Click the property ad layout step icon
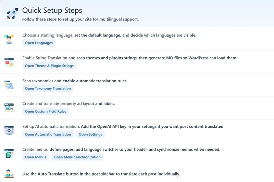 click(9, 108)
